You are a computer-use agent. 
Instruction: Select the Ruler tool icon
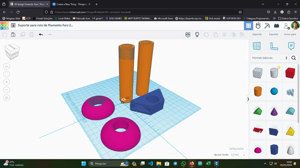pyautogui.click(x=274, y=46)
